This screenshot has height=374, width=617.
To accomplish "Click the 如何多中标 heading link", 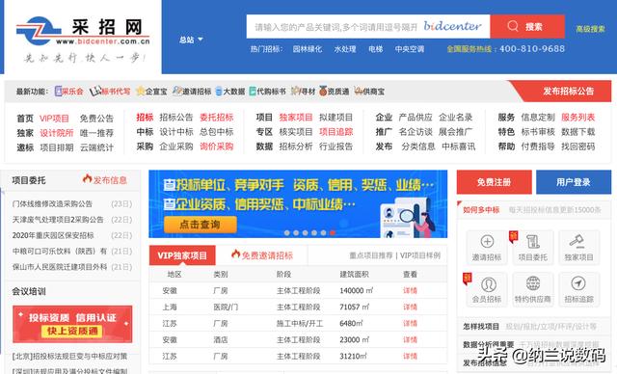I will pyautogui.click(x=481, y=209).
